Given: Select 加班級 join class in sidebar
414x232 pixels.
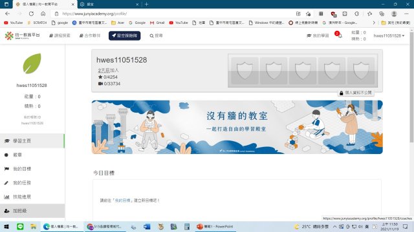Looking at the screenshot, I should (x=32, y=211).
